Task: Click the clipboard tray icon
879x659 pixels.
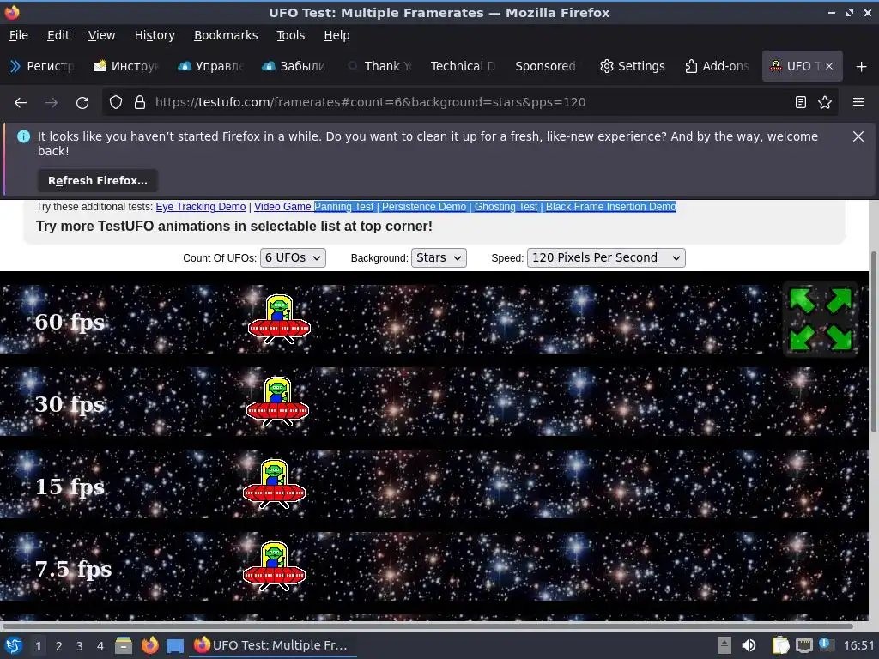Action: [780, 645]
